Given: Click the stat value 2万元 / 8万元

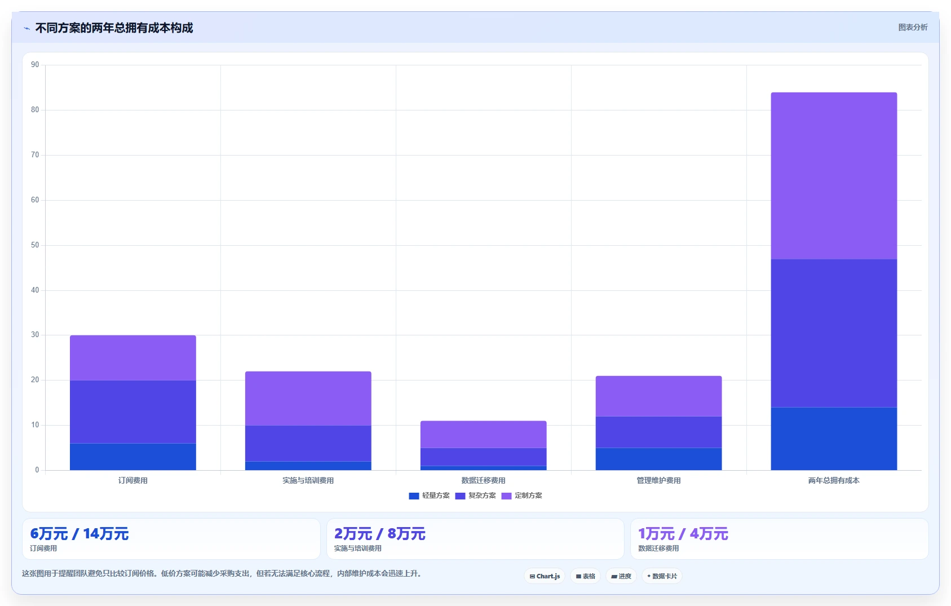Looking at the screenshot, I should pyautogui.click(x=380, y=533).
